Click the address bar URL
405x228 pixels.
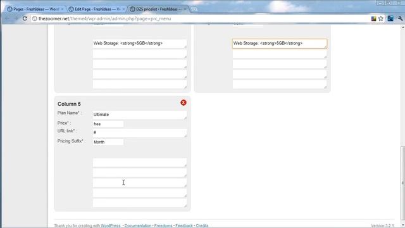[104, 18]
